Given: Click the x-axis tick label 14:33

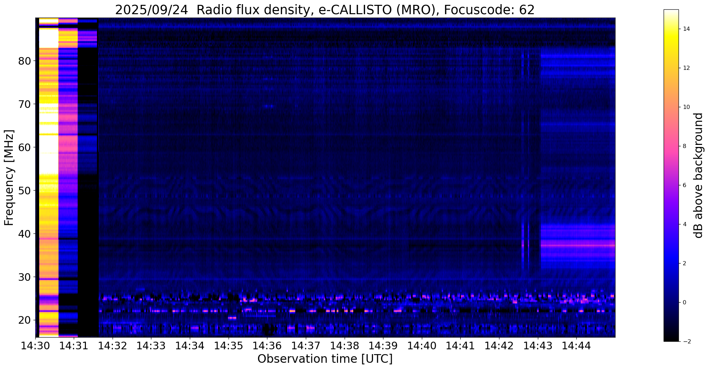Looking at the screenshot, I should coord(151,345).
